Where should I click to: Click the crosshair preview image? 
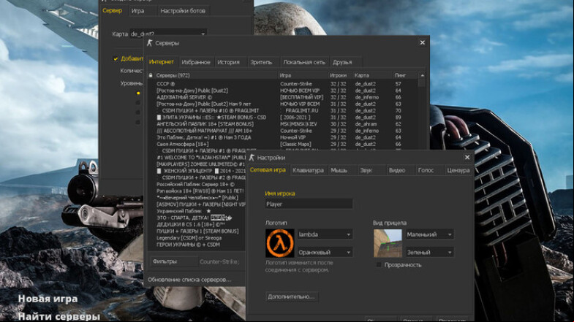[x=388, y=243]
